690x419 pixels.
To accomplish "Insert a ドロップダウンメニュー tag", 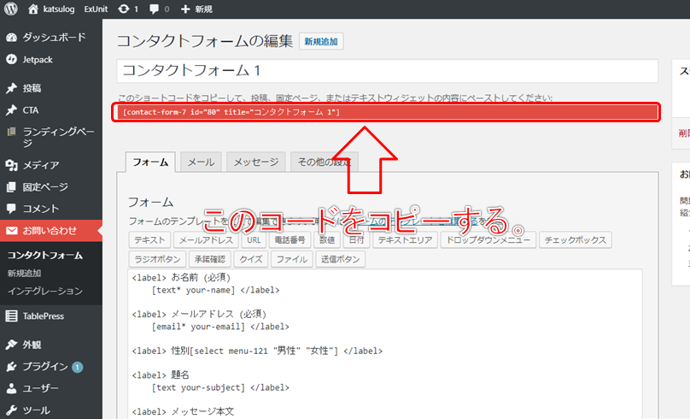I will (488, 240).
